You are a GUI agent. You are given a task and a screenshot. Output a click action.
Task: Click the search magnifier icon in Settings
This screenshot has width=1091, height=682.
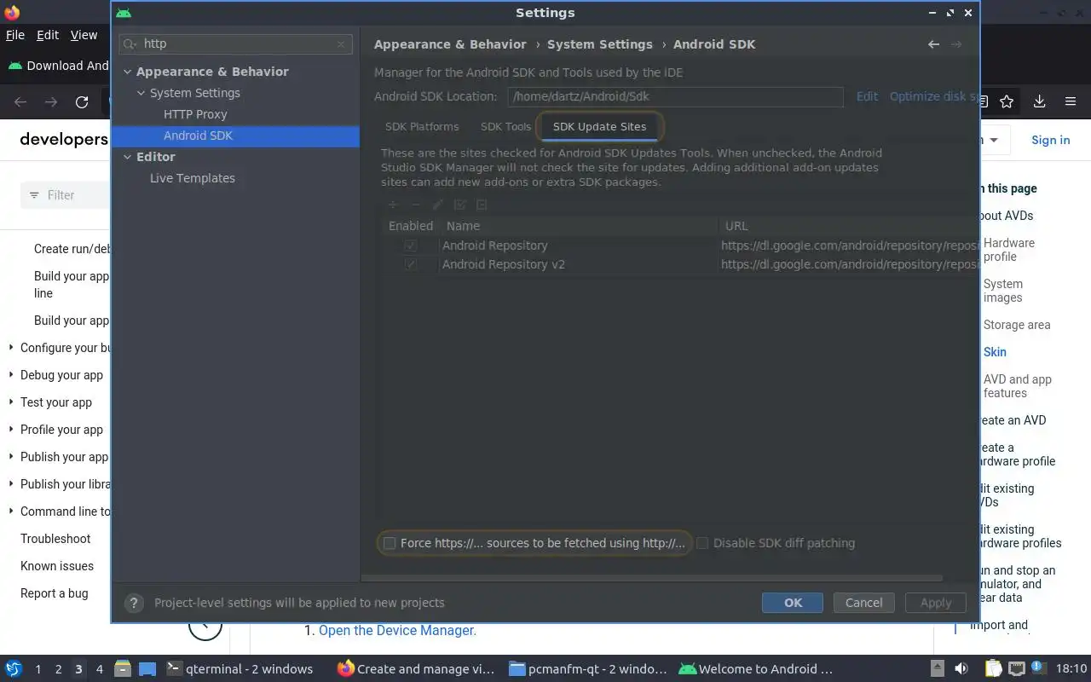[x=130, y=43]
